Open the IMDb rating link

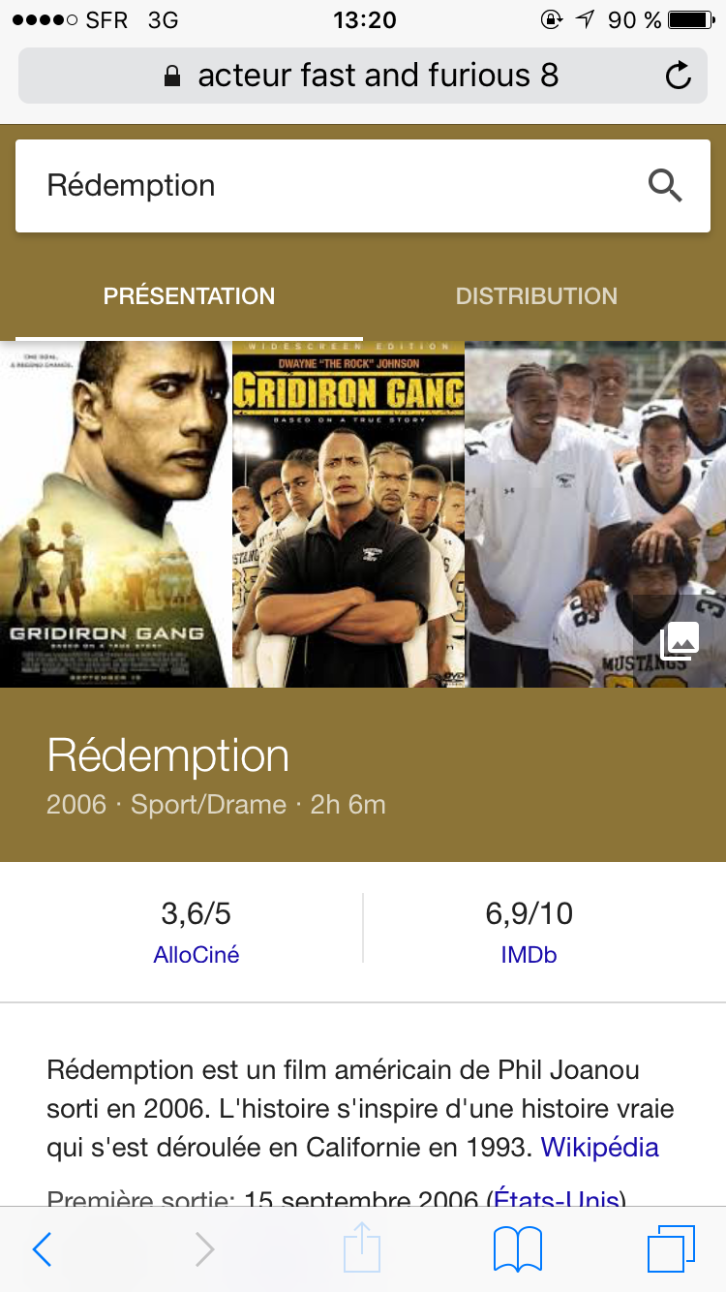pyautogui.click(x=529, y=955)
